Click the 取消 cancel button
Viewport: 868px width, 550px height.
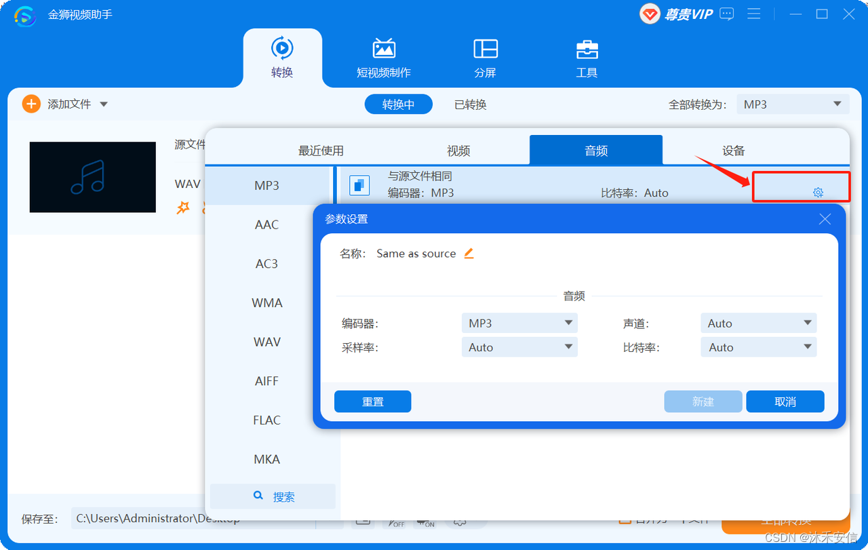click(785, 401)
